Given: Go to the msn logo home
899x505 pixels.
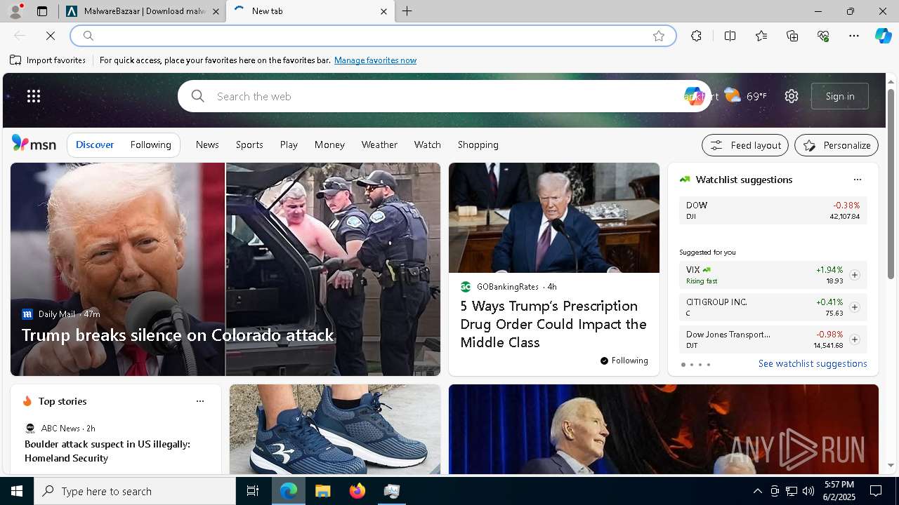Looking at the screenshot, I should [34, 144].
